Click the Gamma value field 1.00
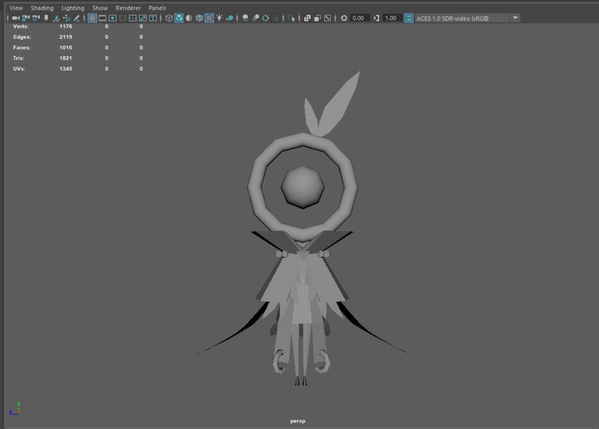Viewport: 599px width, 429px height. 392,18
